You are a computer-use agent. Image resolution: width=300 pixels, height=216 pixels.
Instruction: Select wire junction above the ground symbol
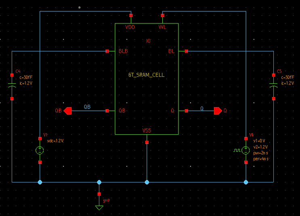pyautogui.click(x=99, y=182)
